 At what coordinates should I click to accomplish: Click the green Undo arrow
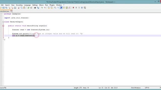(28, 8)
